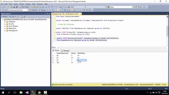This screenshot has width=169, height=95.
Task: Select the cell with value 97
Action: pyautogui.click(x=63, y=58)
